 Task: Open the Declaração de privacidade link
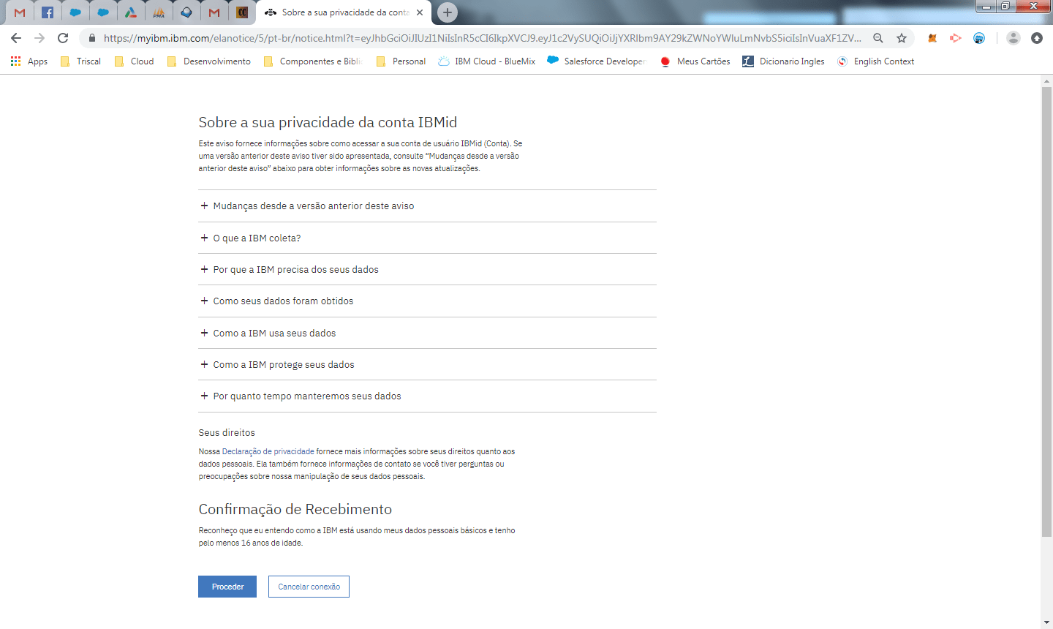pos(268,451)
